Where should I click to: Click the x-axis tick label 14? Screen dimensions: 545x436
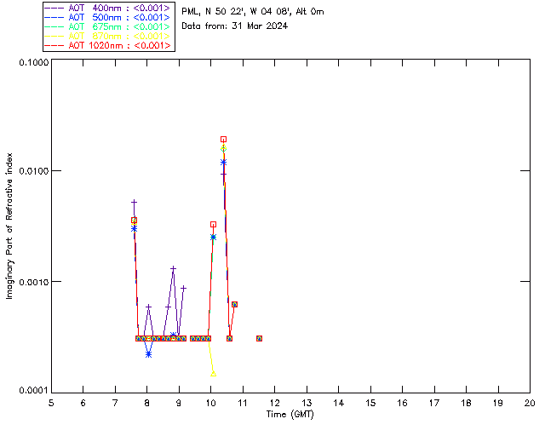click(339, 403)
